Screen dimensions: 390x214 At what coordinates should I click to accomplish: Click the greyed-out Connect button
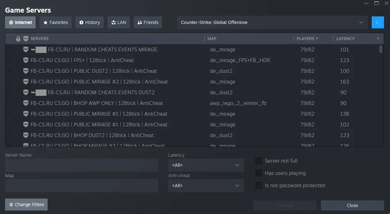pos(285,205)
